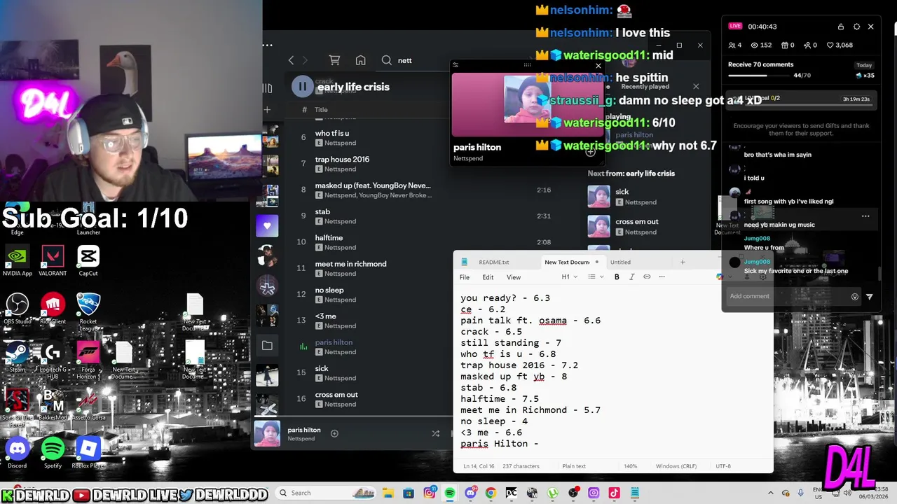Viewport: 897px width, 504px height.
Task: Add paris hilton to Liked Songs in now-playing bar
Action: [x=334, y=433]
